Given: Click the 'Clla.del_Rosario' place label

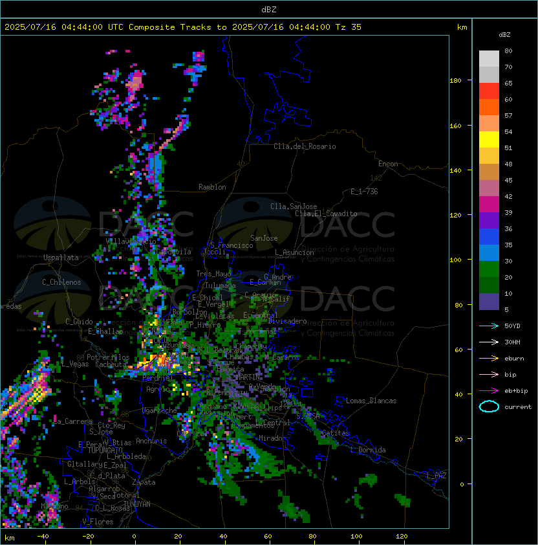Looking at the screenshot, I should [x=305, y=146].
